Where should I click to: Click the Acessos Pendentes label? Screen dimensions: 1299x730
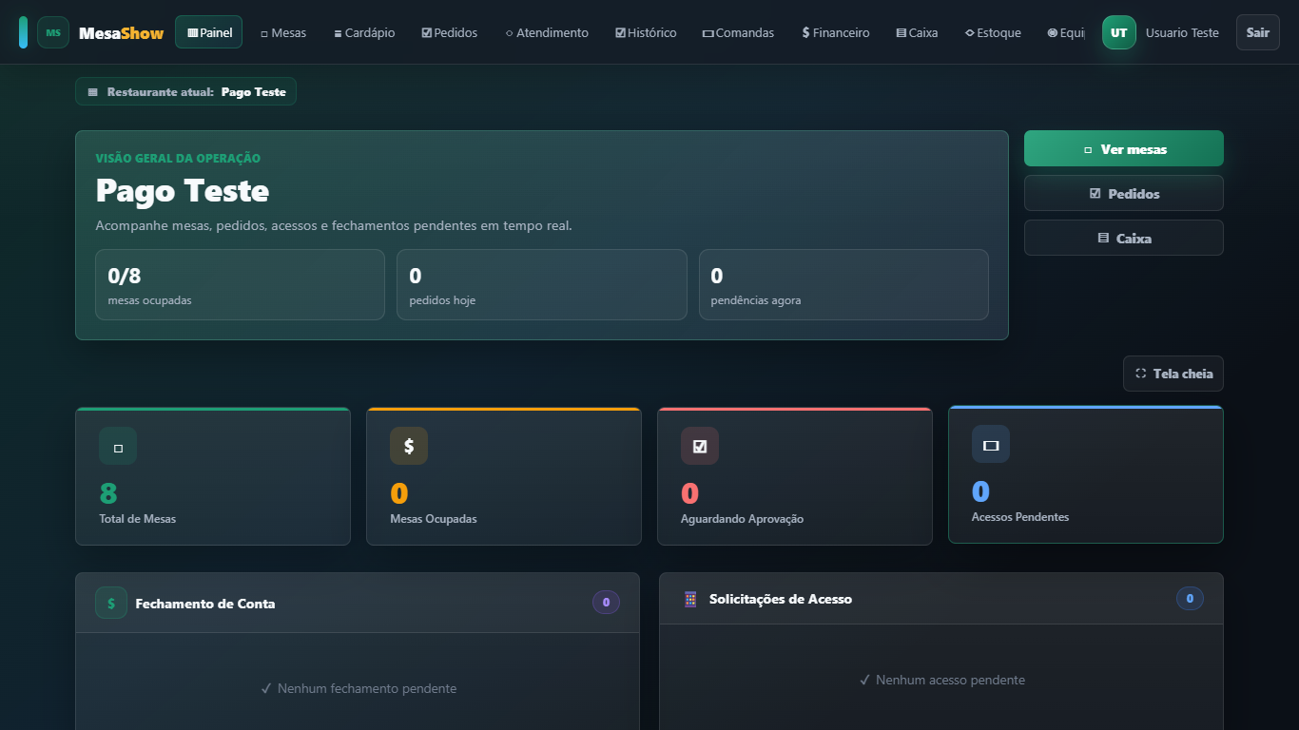(1020, 517)
